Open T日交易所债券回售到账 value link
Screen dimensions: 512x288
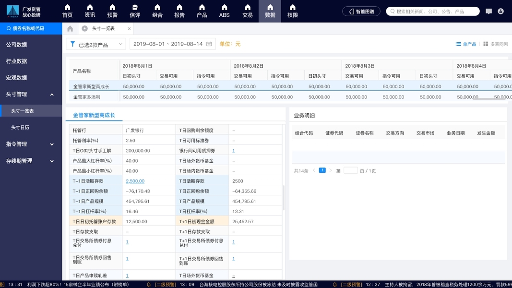coord(127,259)
